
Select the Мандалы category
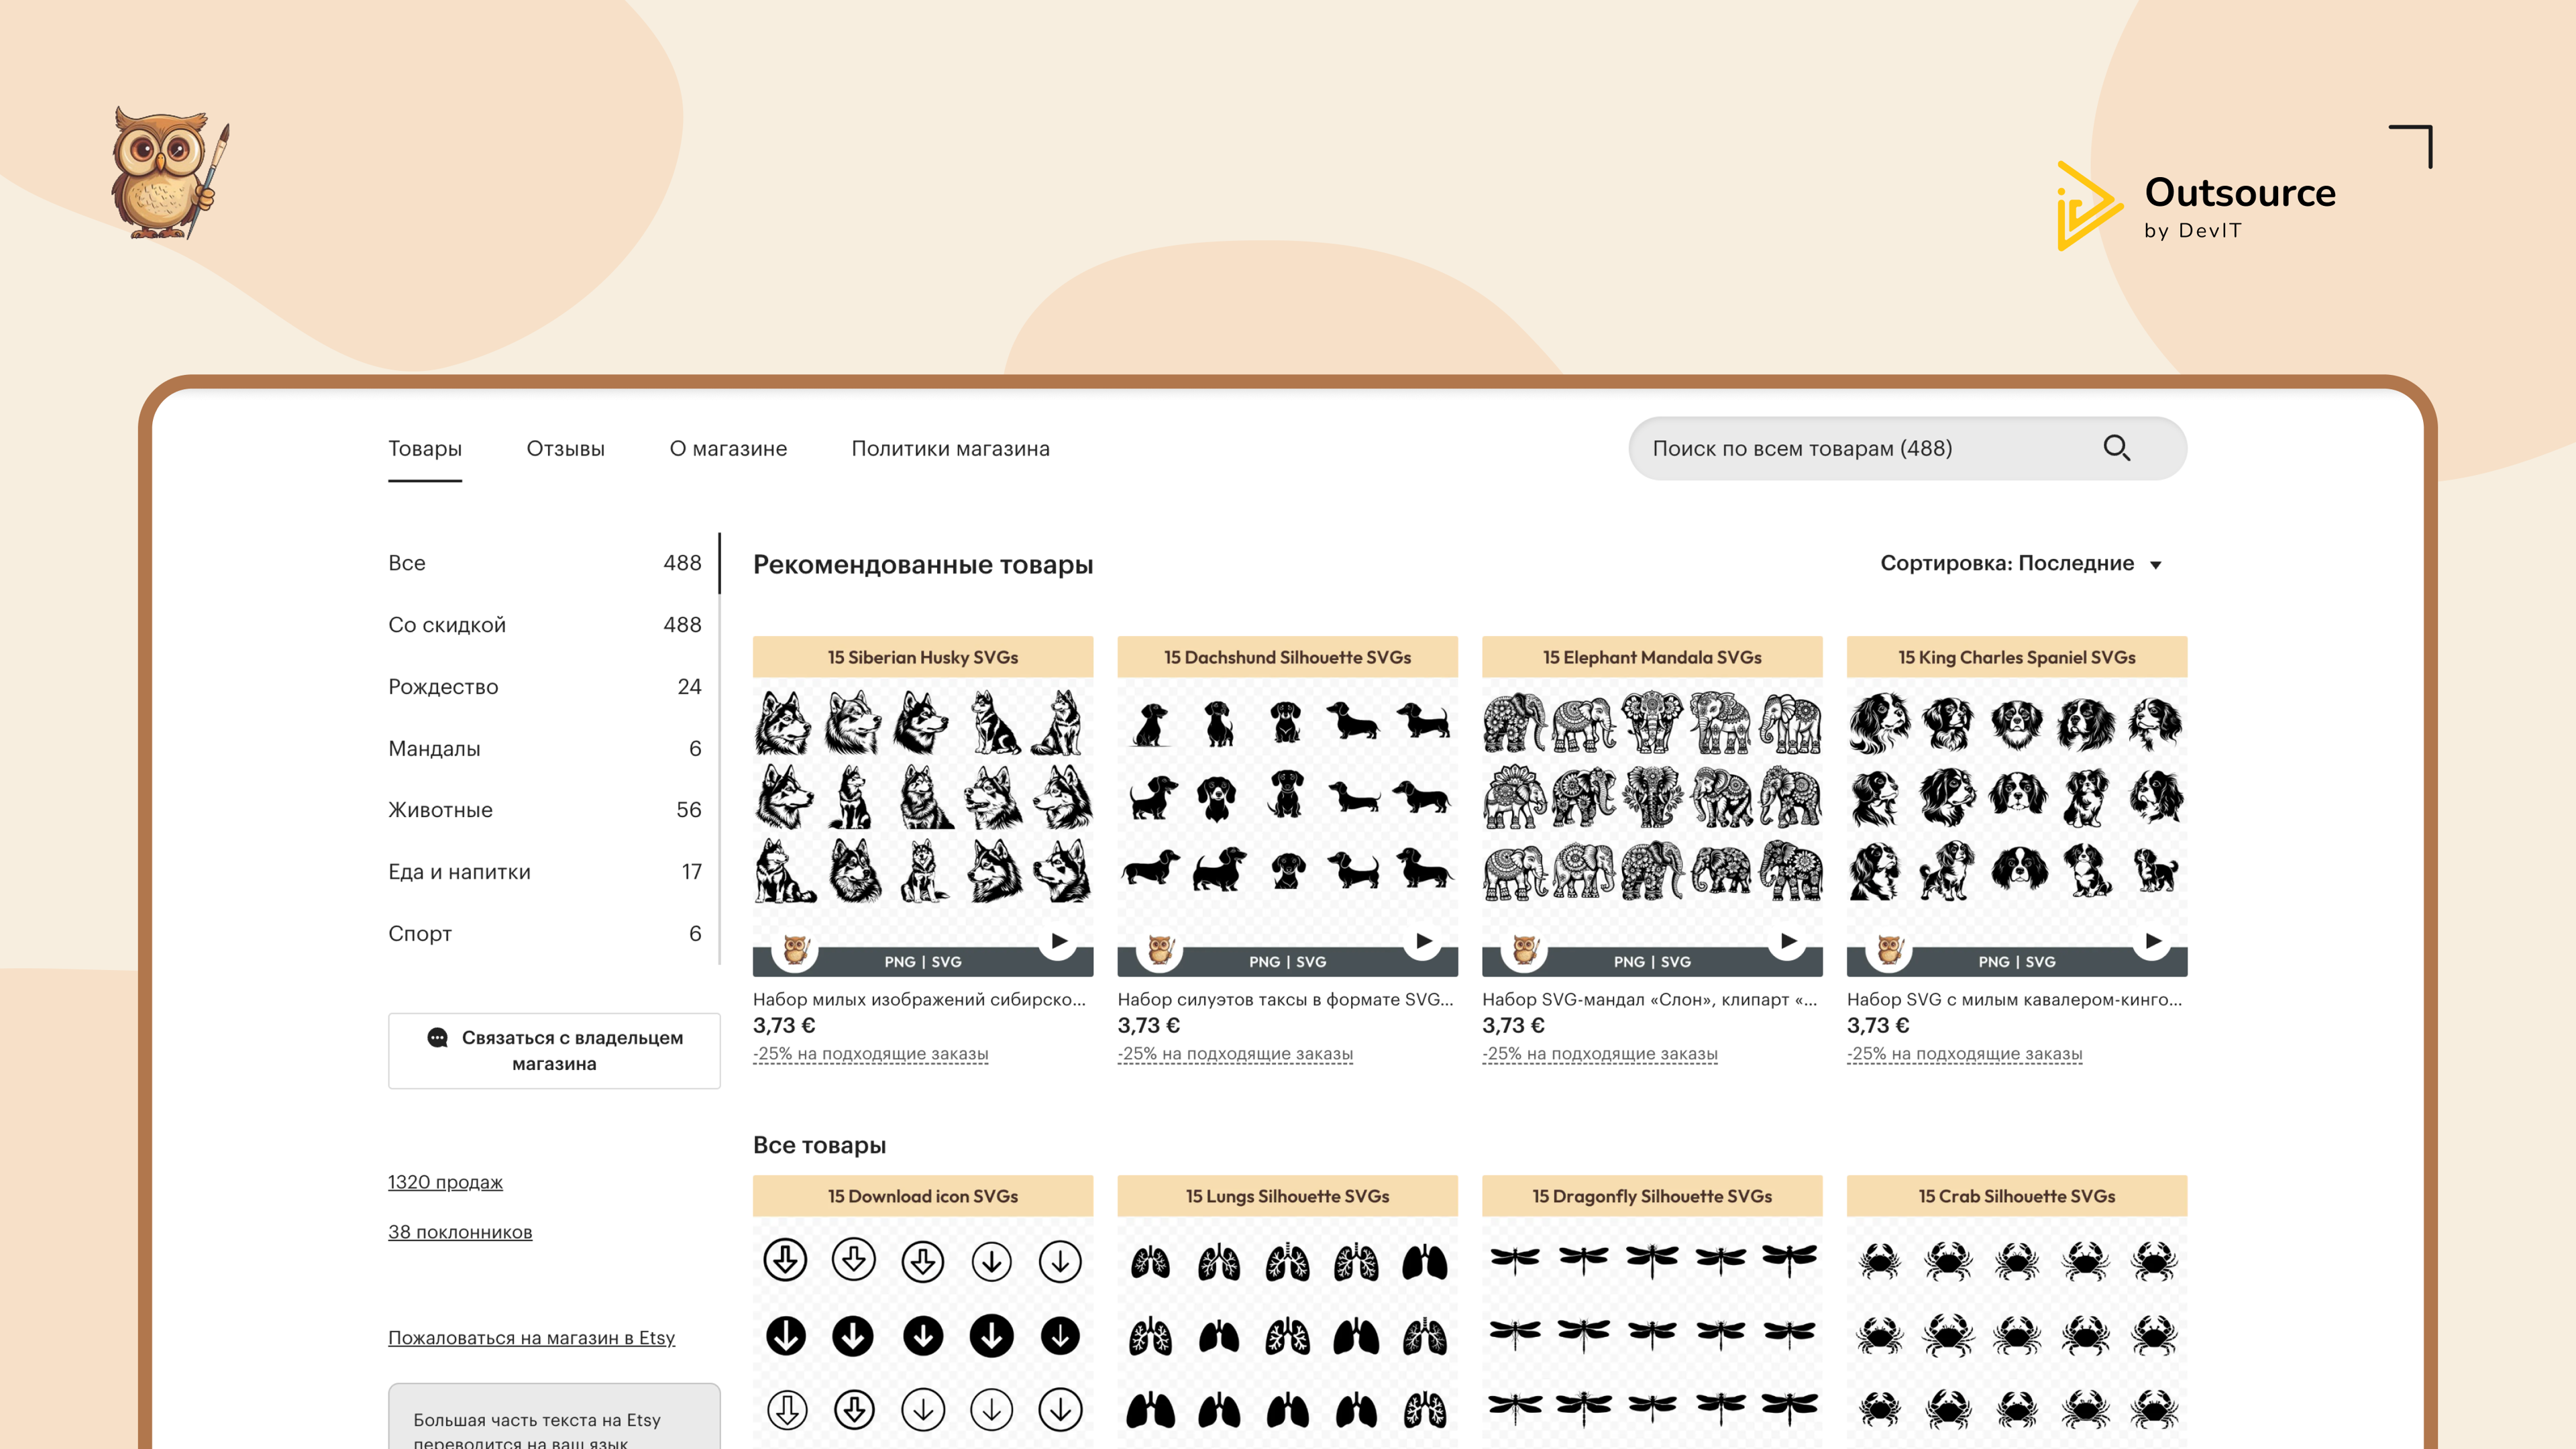pyautogui.click(x=434, y=749)
